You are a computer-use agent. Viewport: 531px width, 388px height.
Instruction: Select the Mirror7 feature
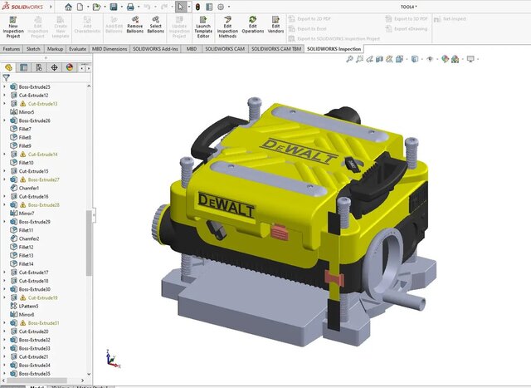click(x=27, y=214)
